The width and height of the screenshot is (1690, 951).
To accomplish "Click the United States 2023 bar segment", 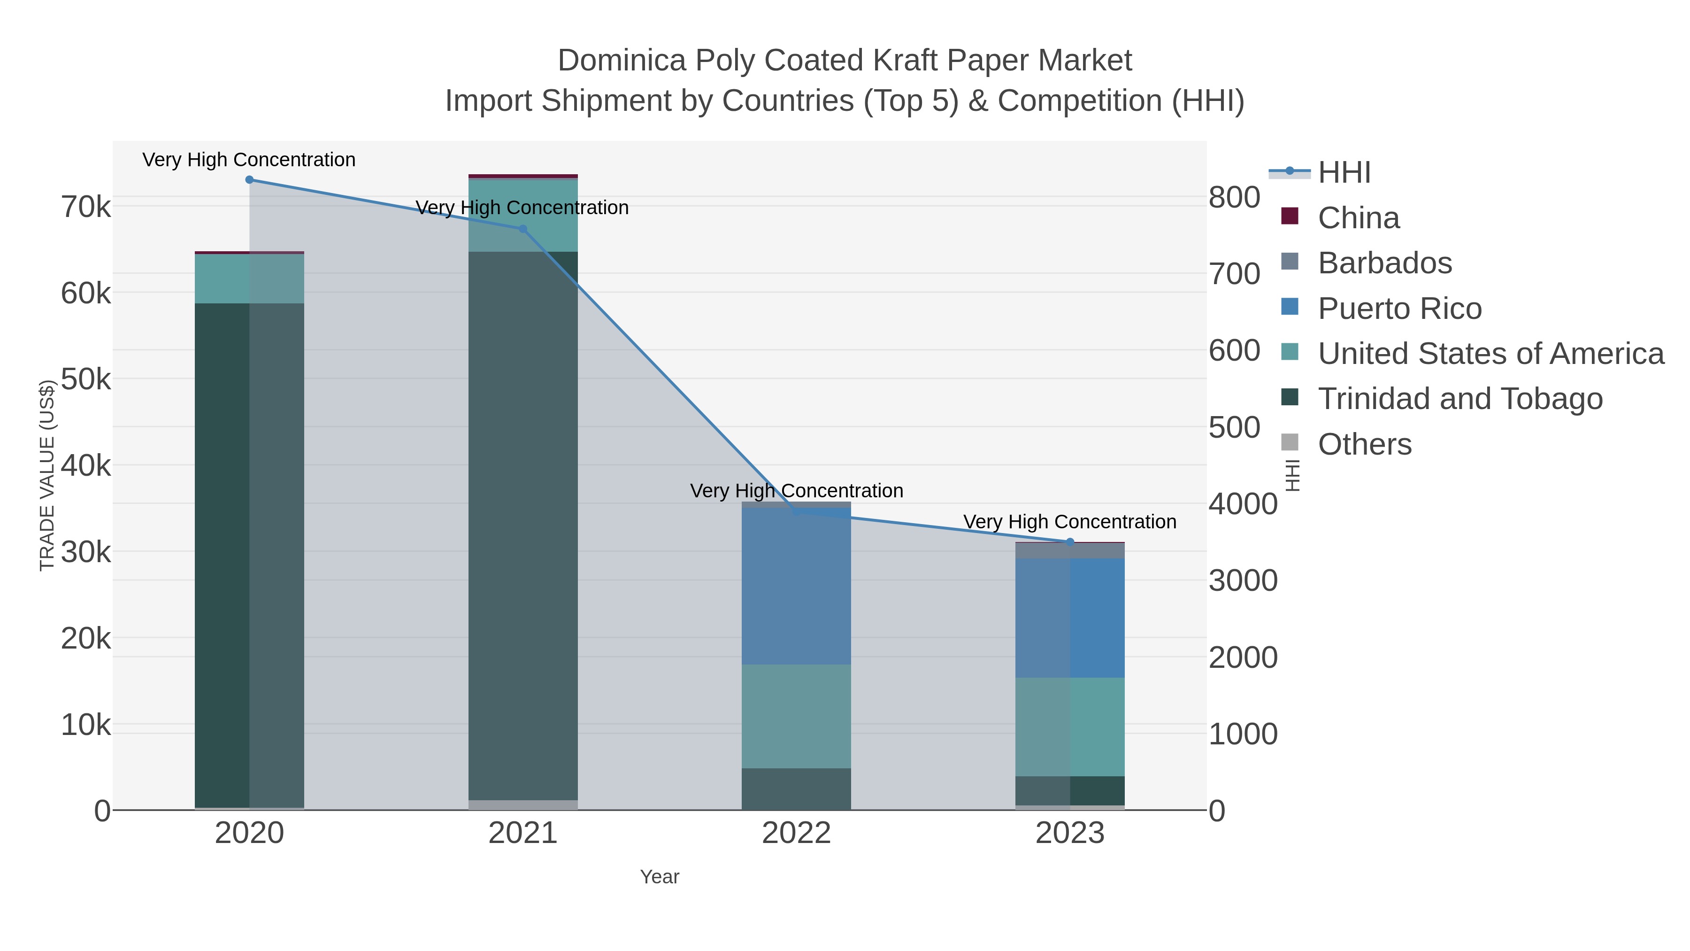I will [1070, 727].
